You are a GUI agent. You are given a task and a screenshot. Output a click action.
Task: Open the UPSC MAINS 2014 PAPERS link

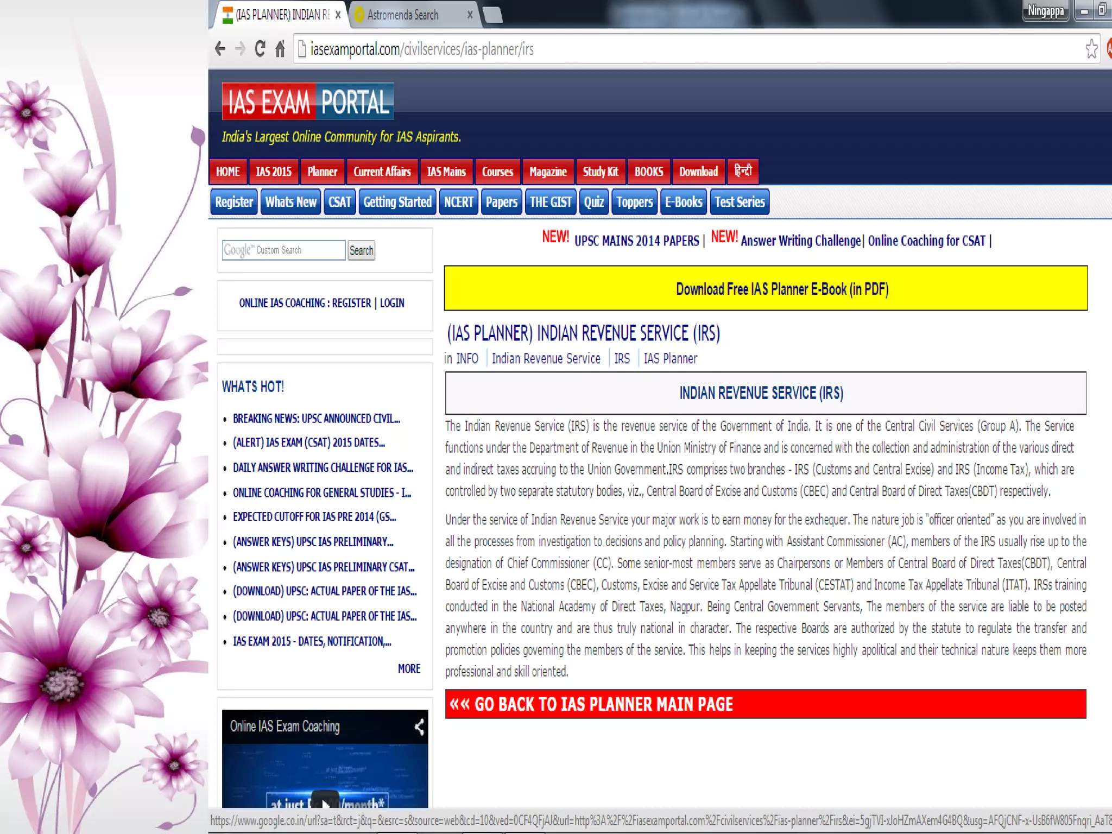pyautogui.click(x=636, y=241)
